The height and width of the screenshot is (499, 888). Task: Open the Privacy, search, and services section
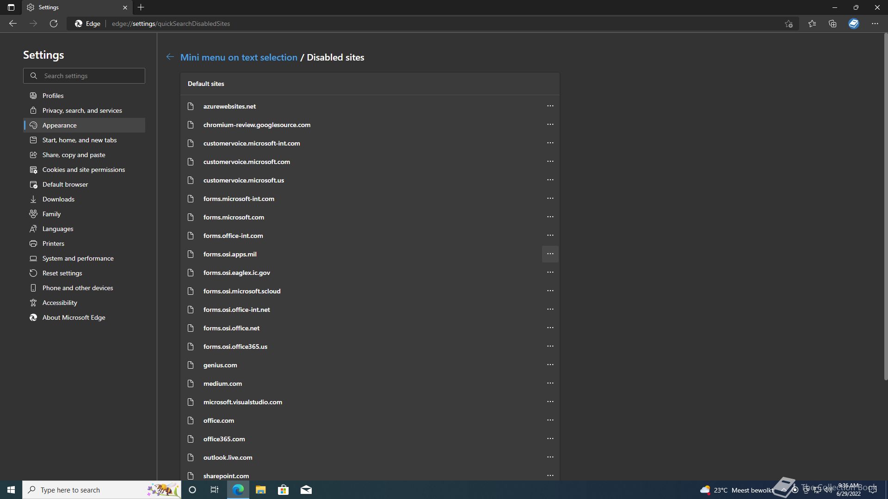click(82, 110)
